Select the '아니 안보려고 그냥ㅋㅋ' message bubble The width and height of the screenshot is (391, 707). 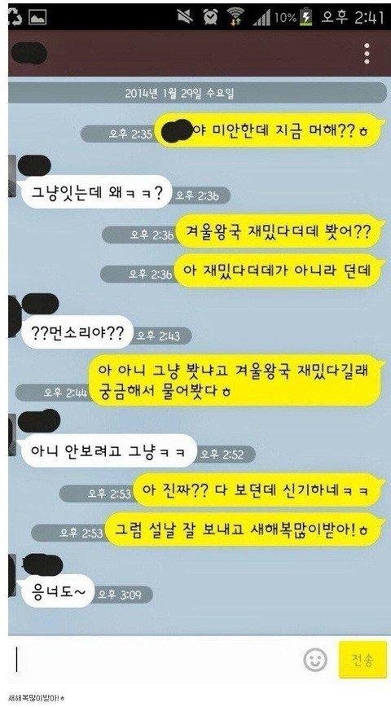pos(108,450)
